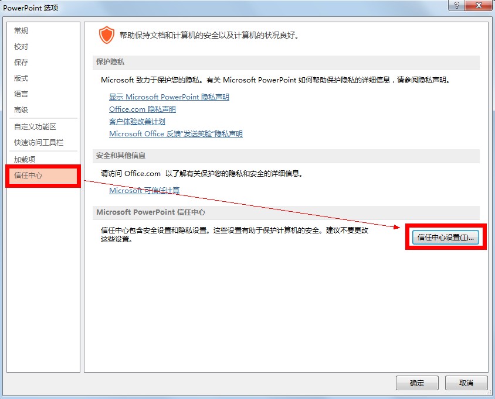This screenshot has height=399, width=495.
Task: Click the orange shield icon
Action: [107, 35]
